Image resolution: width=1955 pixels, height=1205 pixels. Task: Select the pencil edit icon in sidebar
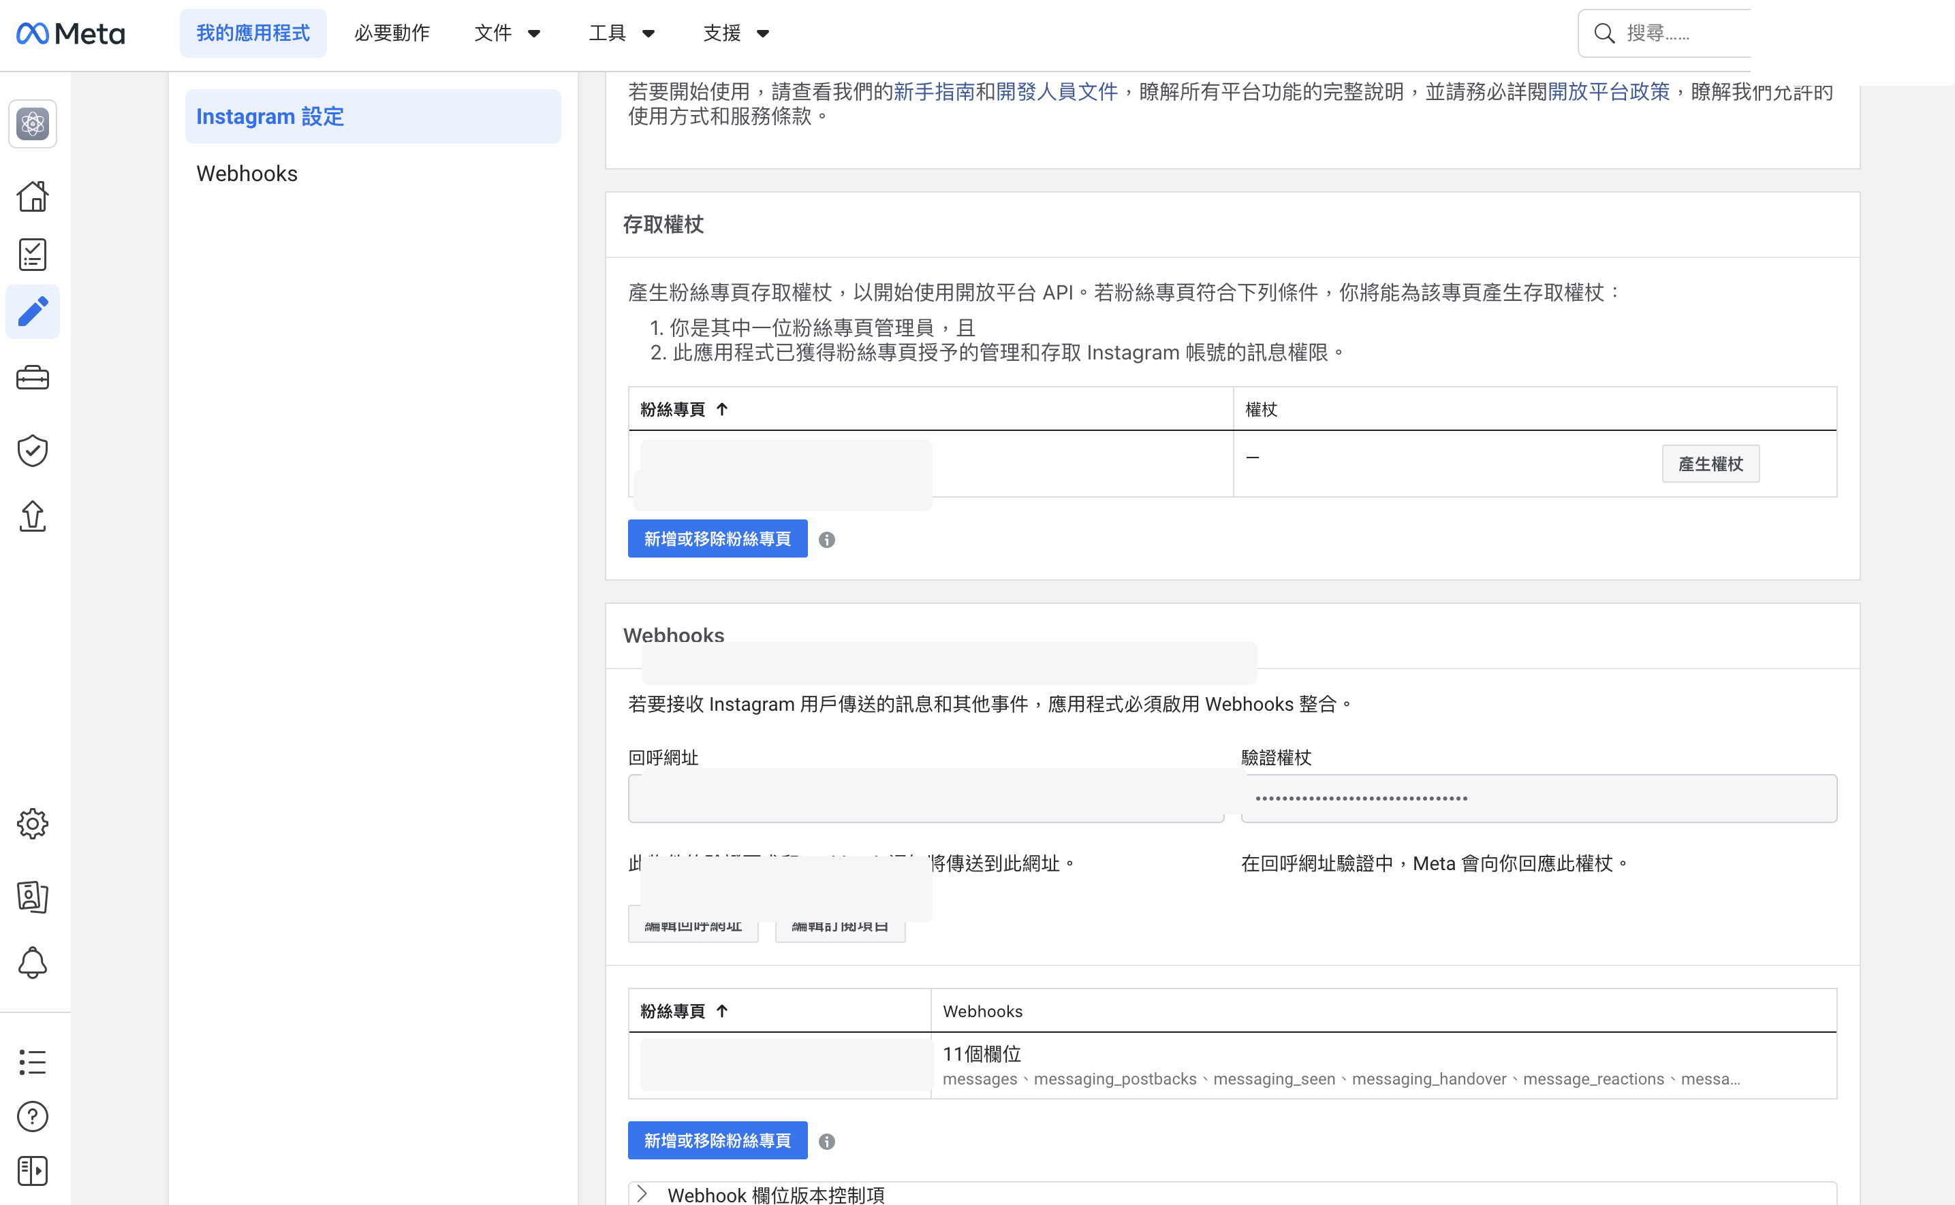(33, 312)
